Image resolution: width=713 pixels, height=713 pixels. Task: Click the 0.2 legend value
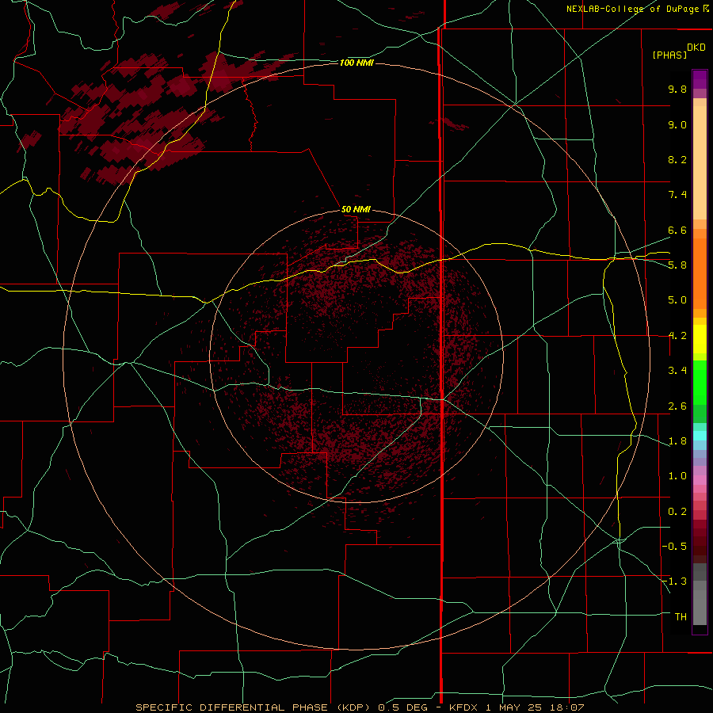click(677, 512)
